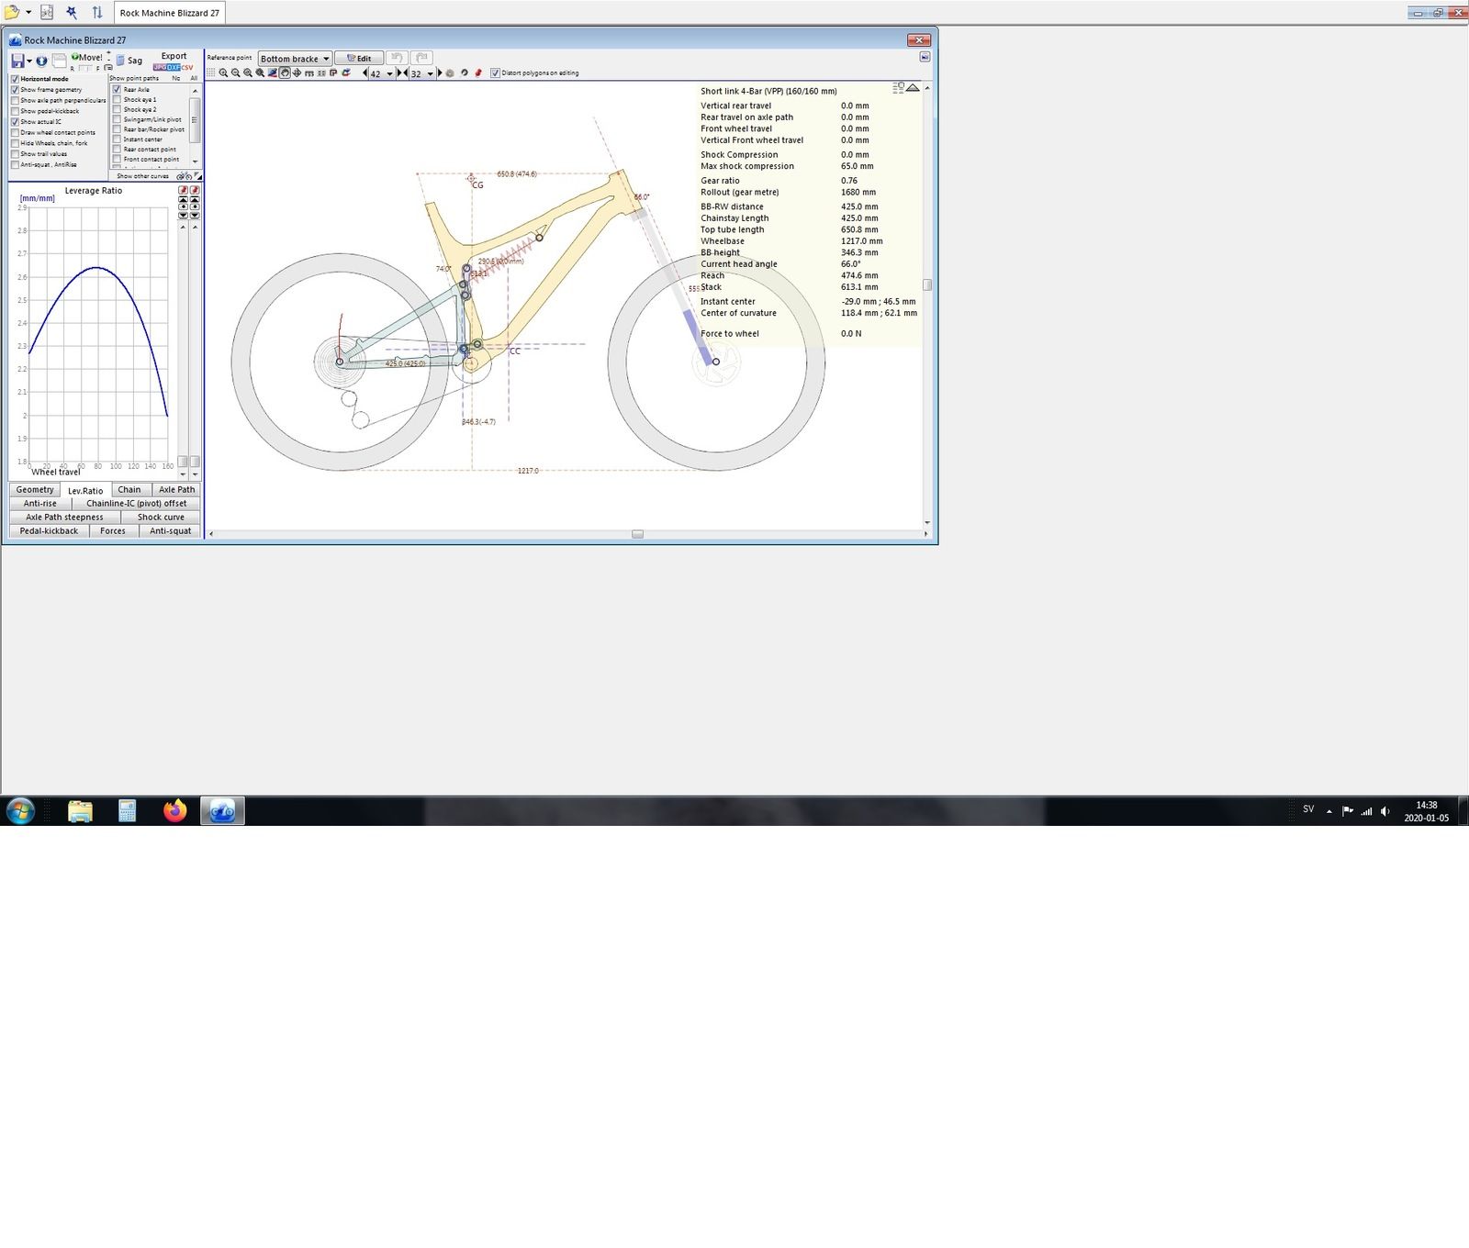Disable the Horizontal mode checkbox
Image resolution: width=1469 pixels, height=1248 pixels.
15,79
